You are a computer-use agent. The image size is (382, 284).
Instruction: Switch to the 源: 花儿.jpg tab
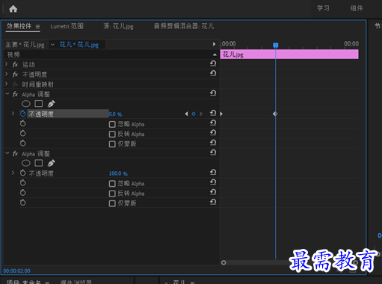[118, 26]
